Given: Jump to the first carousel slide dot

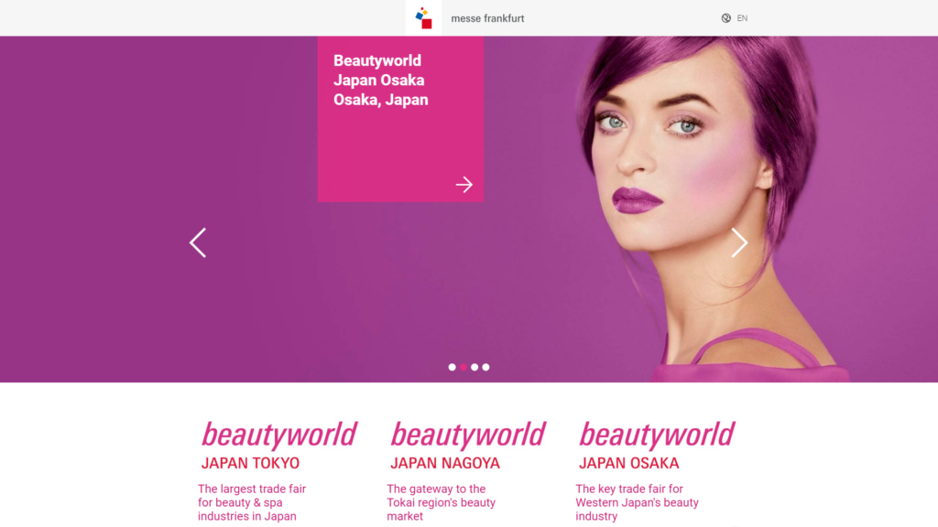Looking at the screenshot, I should pos(453,367).
